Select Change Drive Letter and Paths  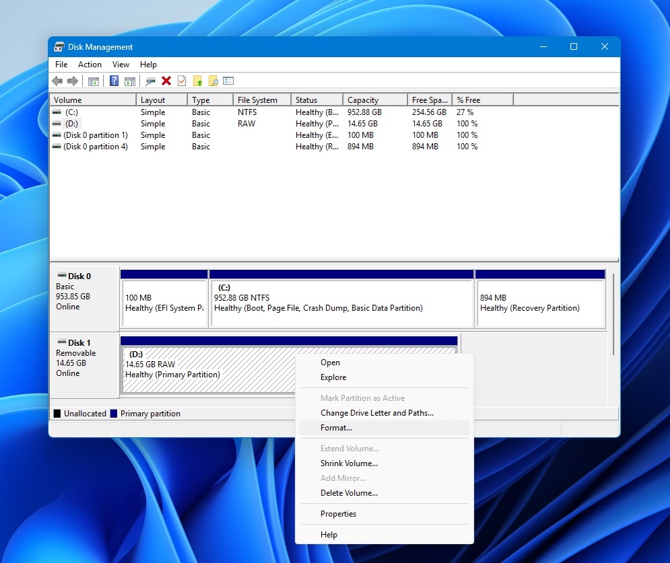click(384, 413)
